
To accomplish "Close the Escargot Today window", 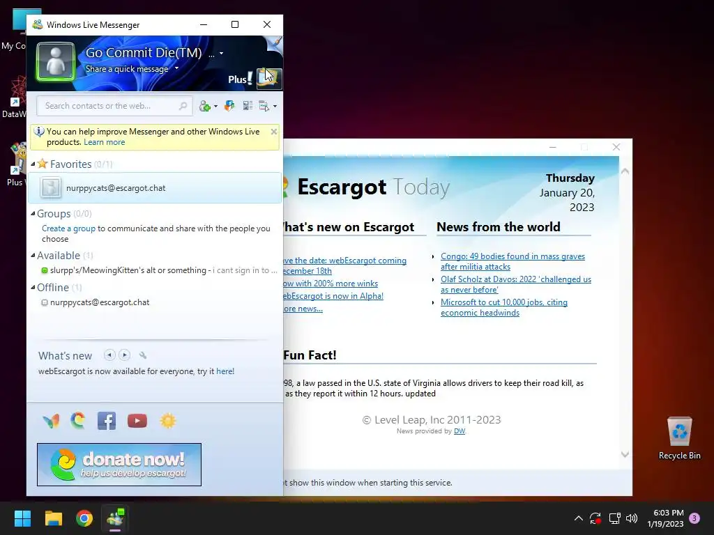I will (x=616, y=147).
